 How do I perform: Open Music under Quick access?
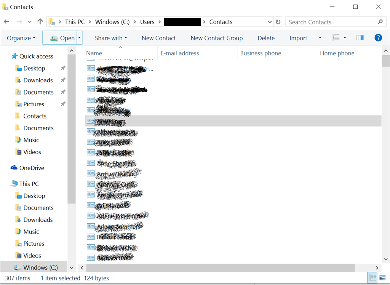(31, 140)
